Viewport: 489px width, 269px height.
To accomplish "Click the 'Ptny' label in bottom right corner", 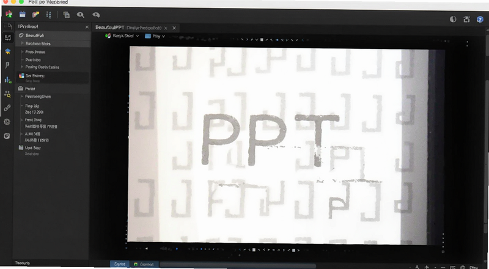I will [473, 267].
